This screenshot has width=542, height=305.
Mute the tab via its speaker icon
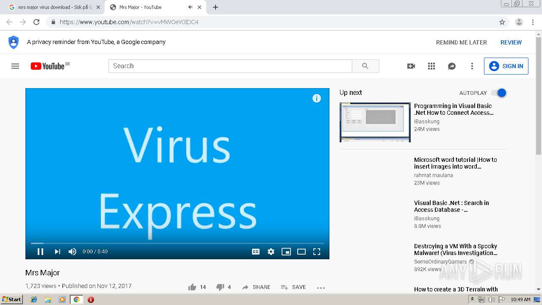pyautogui.click(x=190, y=7)
